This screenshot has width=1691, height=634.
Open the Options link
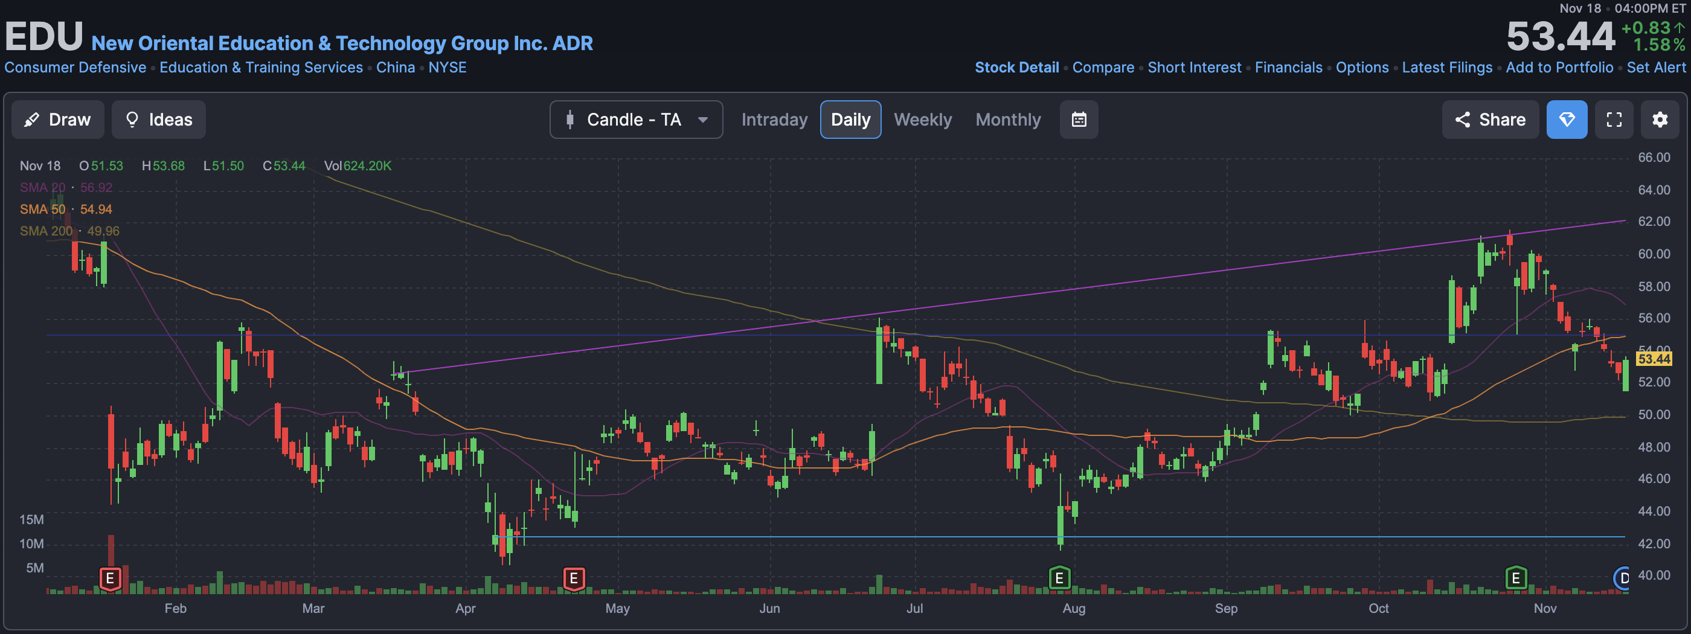pyautogui.click(x=1362, y=68)
